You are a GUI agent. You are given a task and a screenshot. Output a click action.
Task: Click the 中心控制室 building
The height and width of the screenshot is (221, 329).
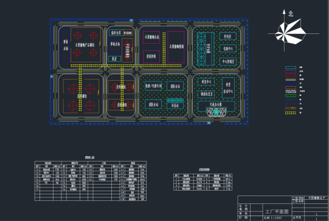[x=228, y=61]
